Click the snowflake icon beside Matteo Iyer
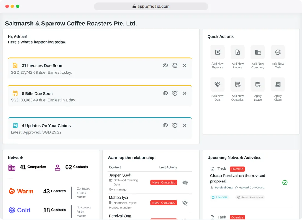This screenshot has height=220, width=302. point(185,203)
